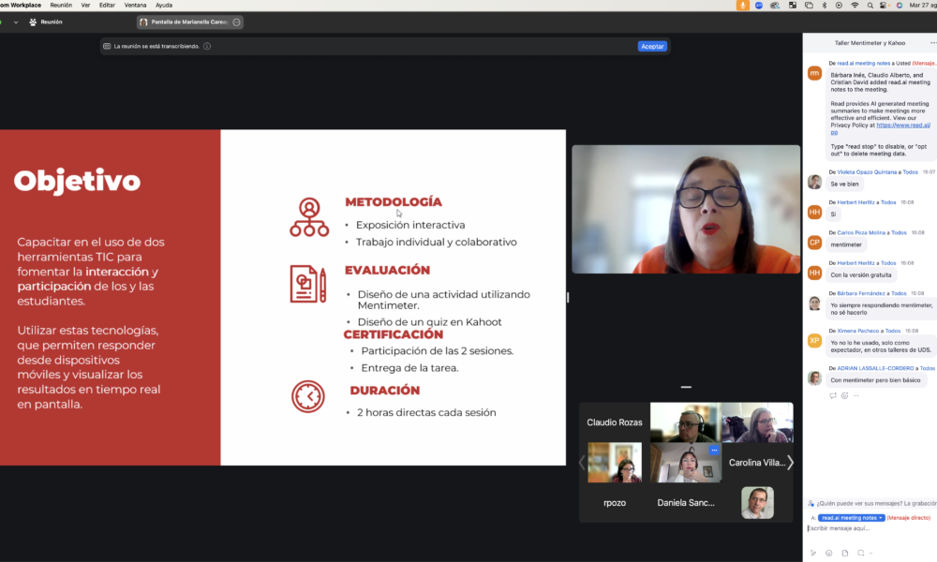Show next participants in gallery strip
The width and height of the screenshot is (937, 562).
pos(790,462)
